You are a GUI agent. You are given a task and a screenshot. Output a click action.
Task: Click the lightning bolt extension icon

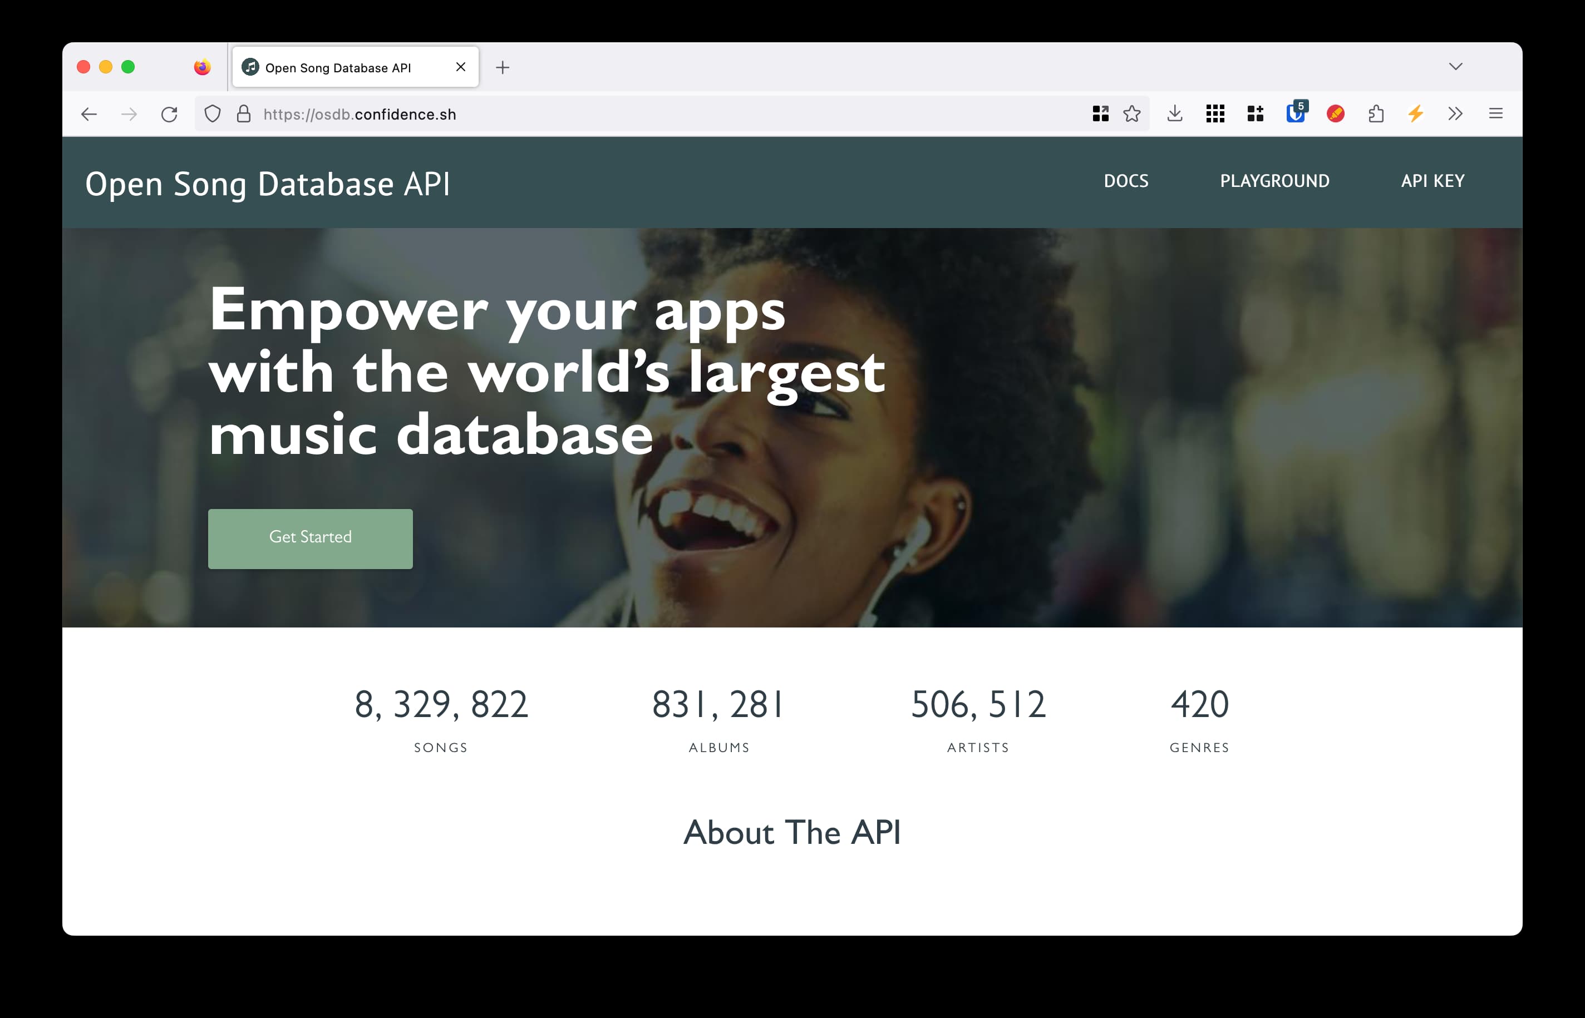pyautogui.click(x=1415, y=113)
